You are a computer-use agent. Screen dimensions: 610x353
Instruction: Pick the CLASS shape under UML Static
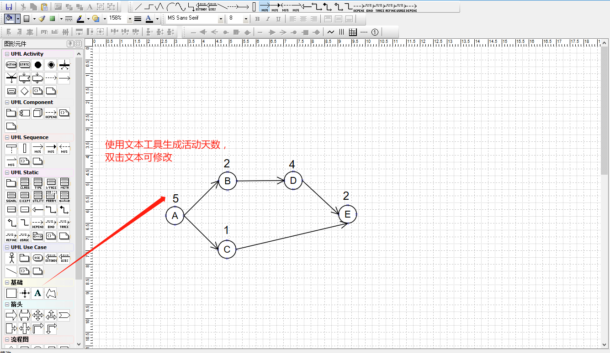24,183
